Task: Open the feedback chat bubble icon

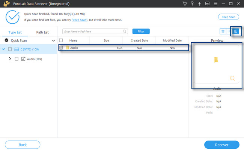Action: pos(207,4)
